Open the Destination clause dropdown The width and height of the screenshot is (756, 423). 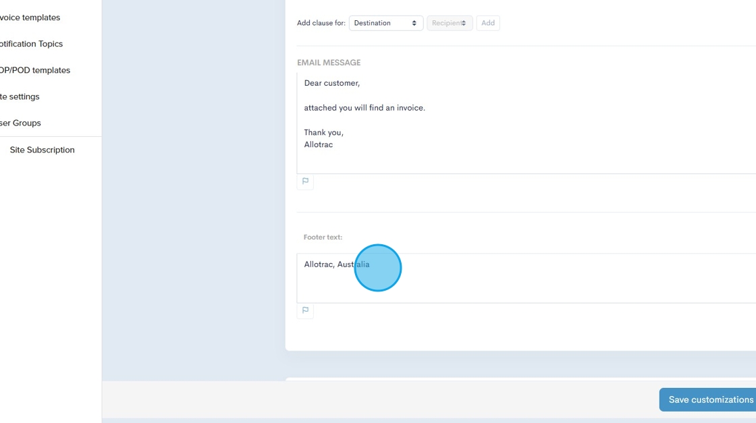click(x=385, y=23)
